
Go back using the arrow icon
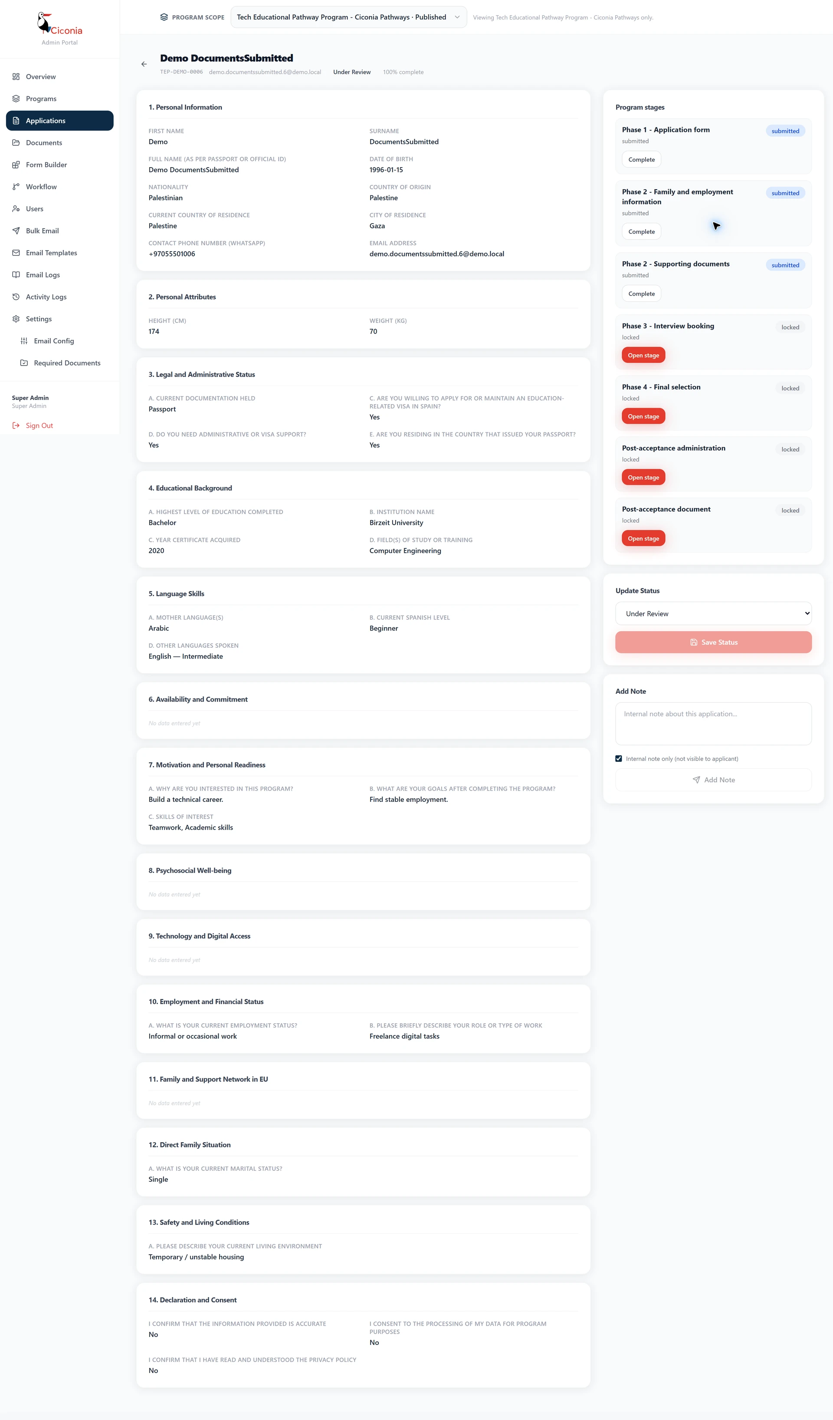(x=144, y=64)
